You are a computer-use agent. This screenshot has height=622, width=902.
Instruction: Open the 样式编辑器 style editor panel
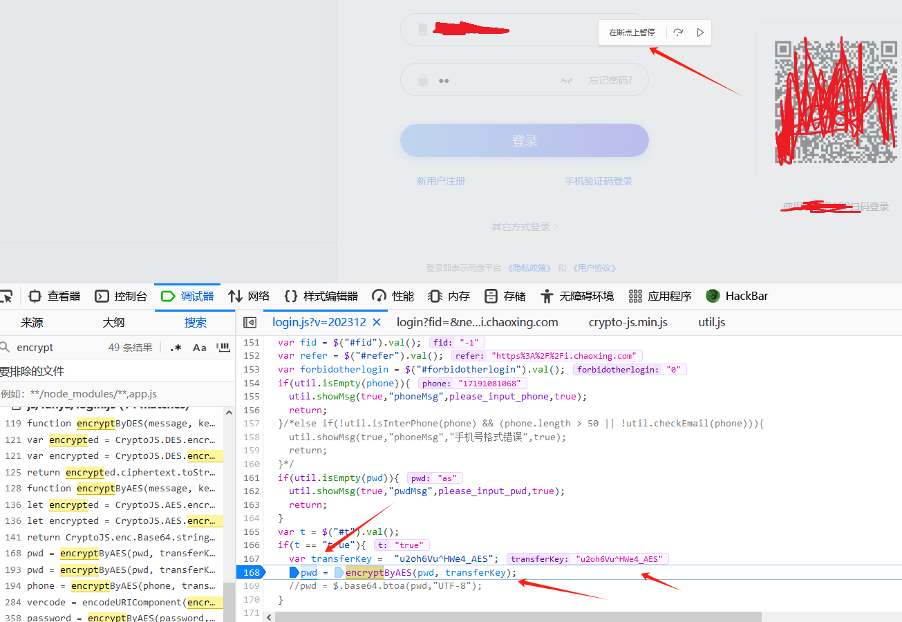(x=321, y=296)
